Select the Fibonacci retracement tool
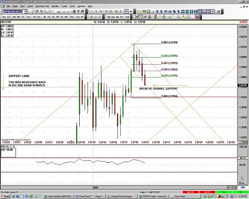 pyautogui.click(x=155, y=17)
